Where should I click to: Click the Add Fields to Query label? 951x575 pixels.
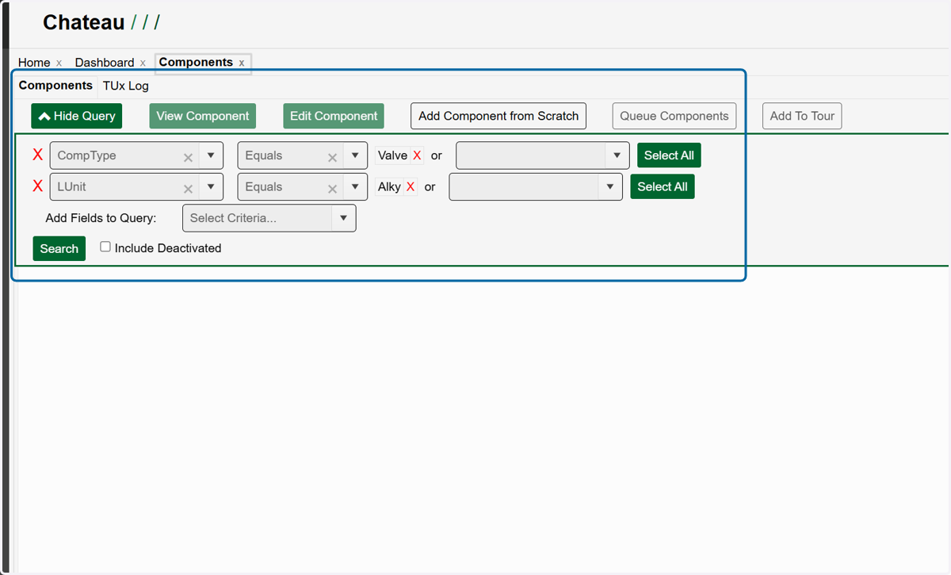click(x=101, y=218)
